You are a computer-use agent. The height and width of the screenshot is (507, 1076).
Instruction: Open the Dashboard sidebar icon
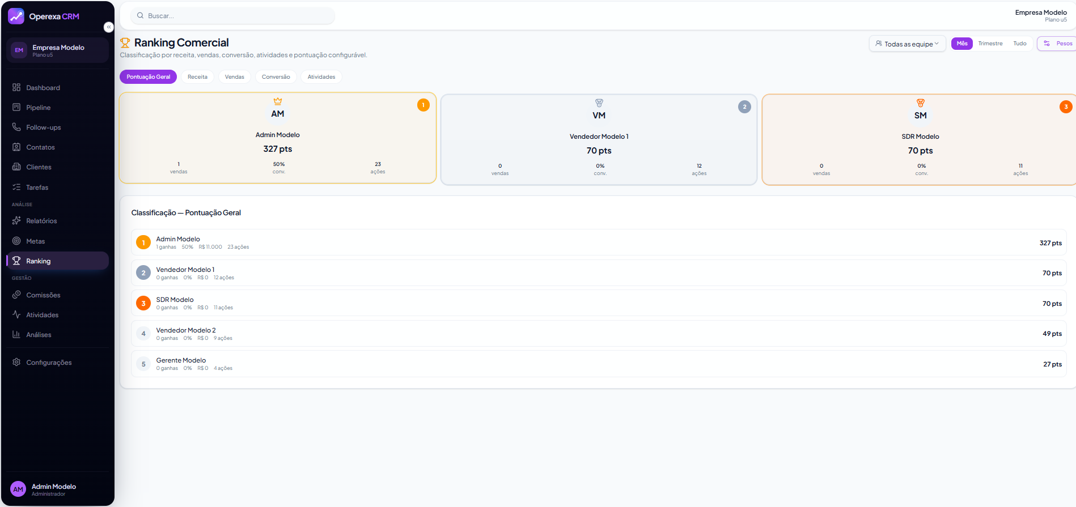click(16, 87)
